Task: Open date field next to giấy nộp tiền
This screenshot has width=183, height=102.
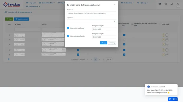Action: click(104, 37)
